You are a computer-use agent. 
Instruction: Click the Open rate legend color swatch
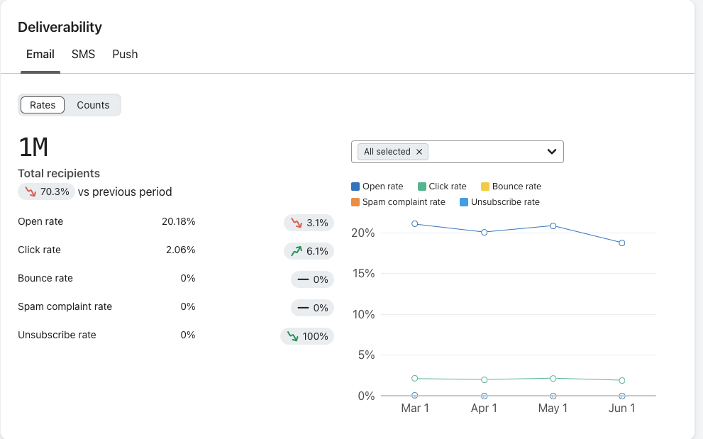[355, 187]
